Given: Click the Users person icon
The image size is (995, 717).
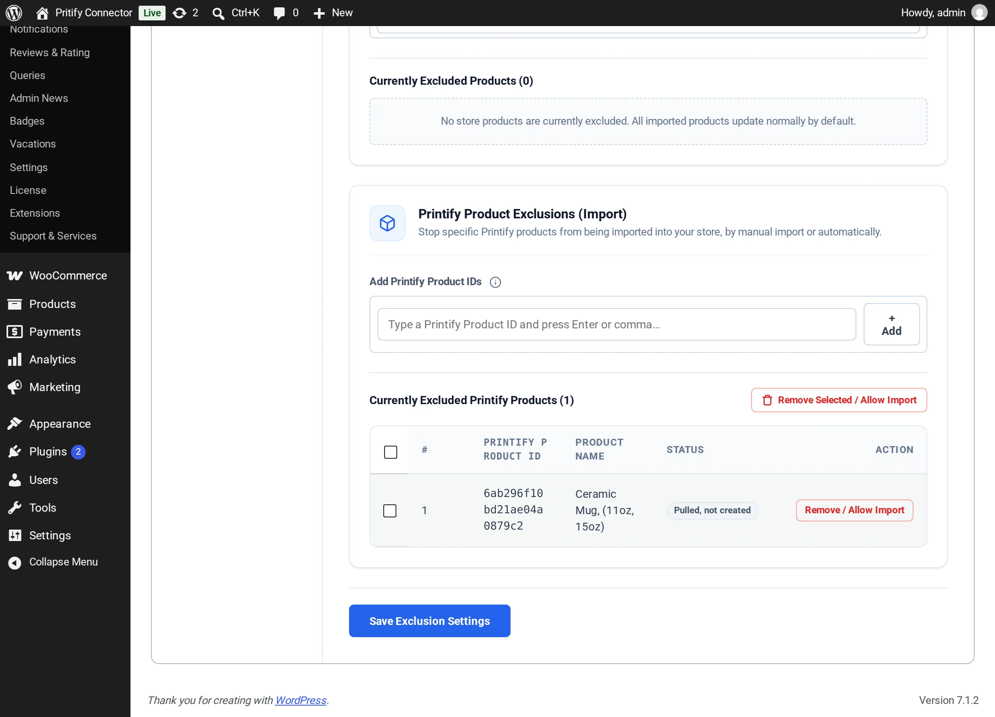Looking at the screenshot, I should pos(15,480).
